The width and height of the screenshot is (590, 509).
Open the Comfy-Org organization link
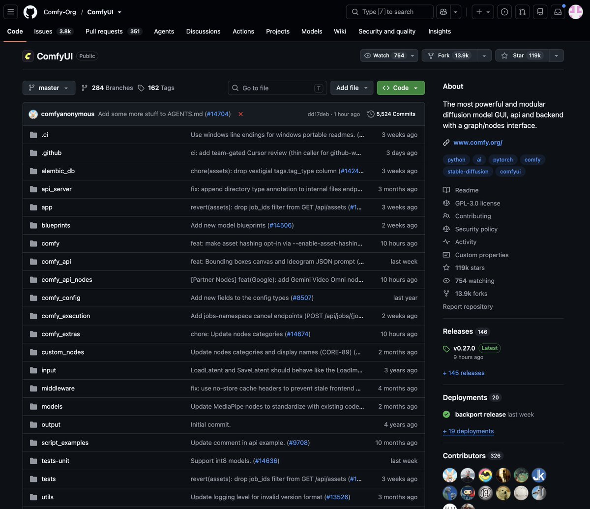point(60,12)
